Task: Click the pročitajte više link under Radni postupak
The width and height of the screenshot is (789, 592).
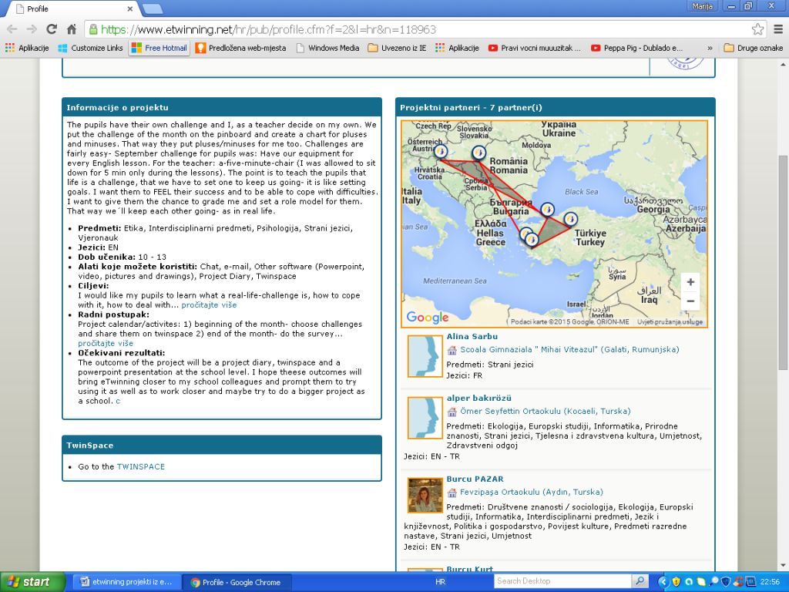Action: (x=106, y=343)
